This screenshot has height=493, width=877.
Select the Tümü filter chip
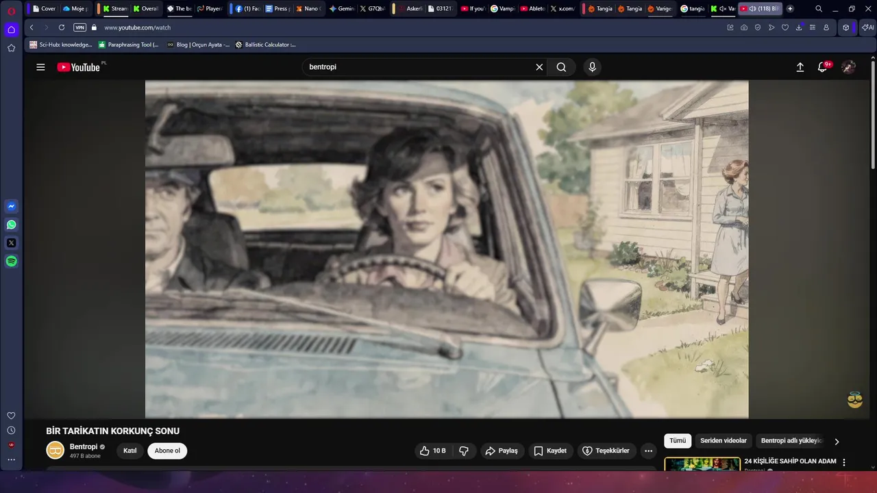tap(678, 441)
